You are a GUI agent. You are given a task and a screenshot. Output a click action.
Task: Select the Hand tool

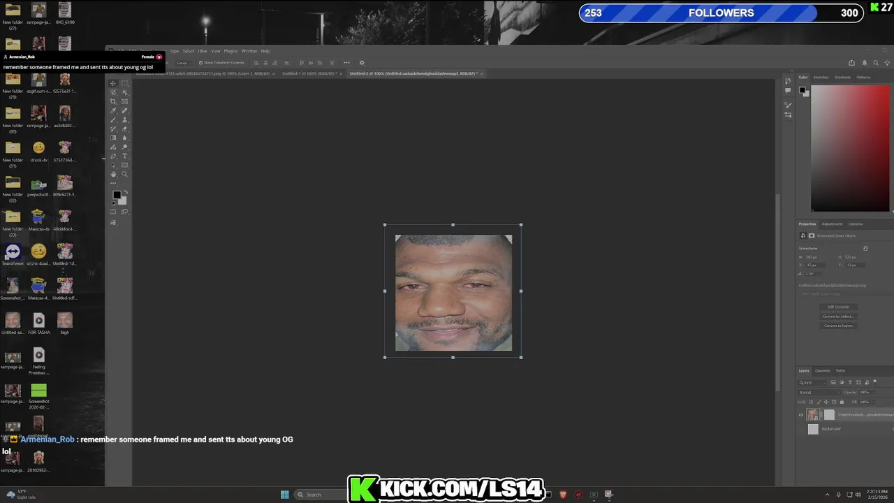point(113,174)
